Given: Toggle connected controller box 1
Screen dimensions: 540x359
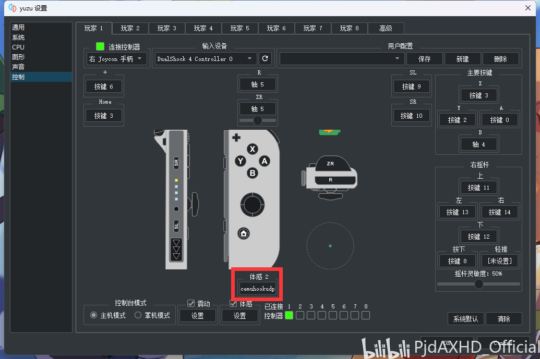Looking at the screenshot, I should pyautogui.click(x=289, y=315).
